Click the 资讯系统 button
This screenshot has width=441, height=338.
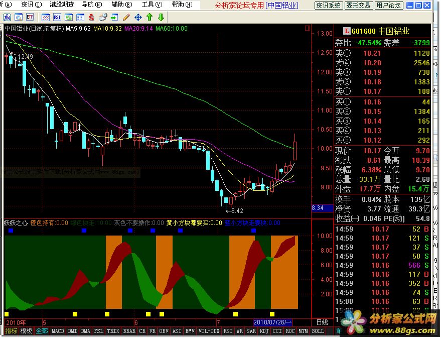(328, 5)
